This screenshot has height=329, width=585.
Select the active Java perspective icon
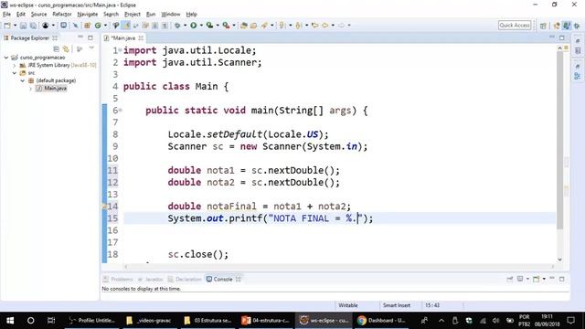(x=567, y=26)
